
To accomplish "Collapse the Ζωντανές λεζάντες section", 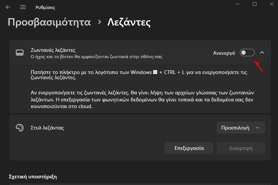I will tap(262, 53).
